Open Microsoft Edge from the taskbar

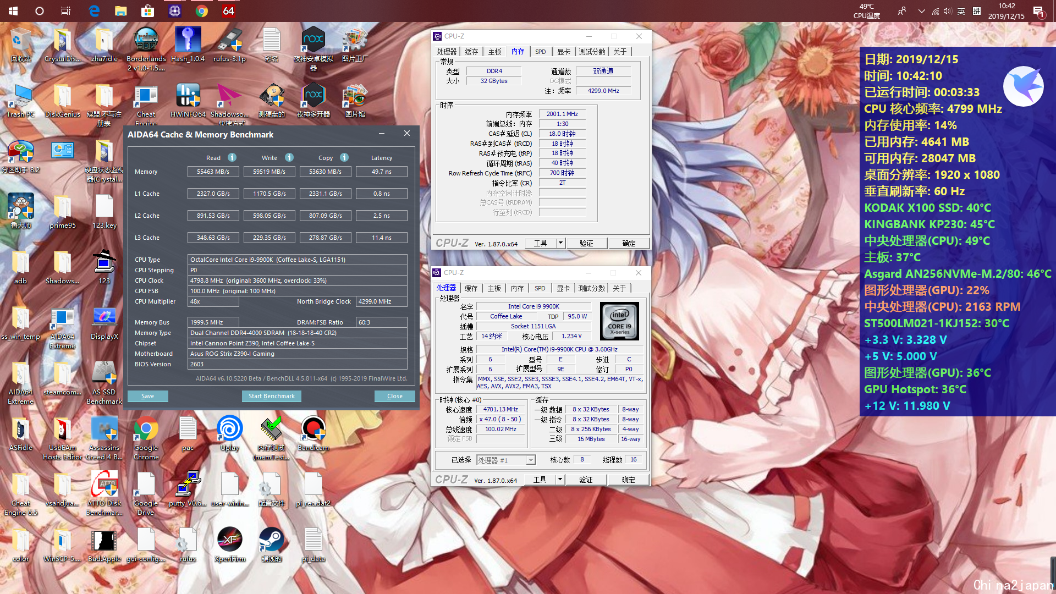click(x=95, y=11)
